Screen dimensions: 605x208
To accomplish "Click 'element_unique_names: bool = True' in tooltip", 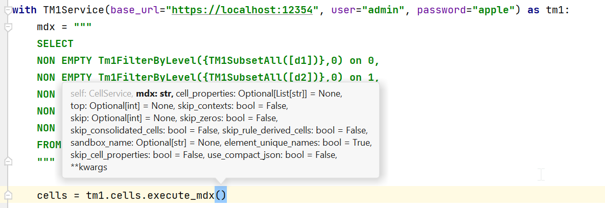I will tap(297, 143).
